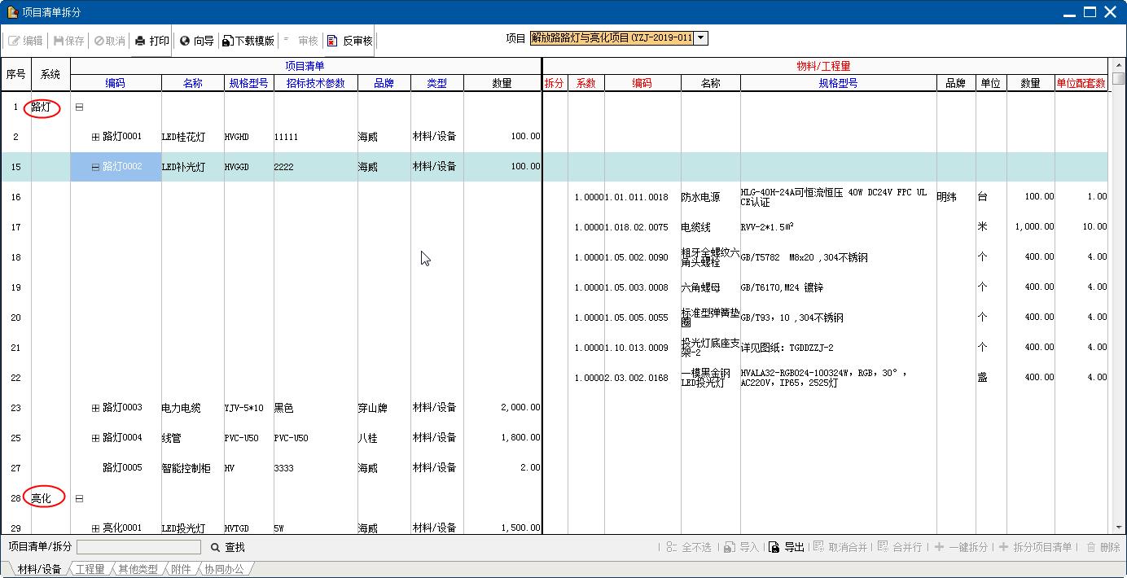Open the 附件 tab
Viewport: 1127px width, 578px height.
tap(181, 569)
